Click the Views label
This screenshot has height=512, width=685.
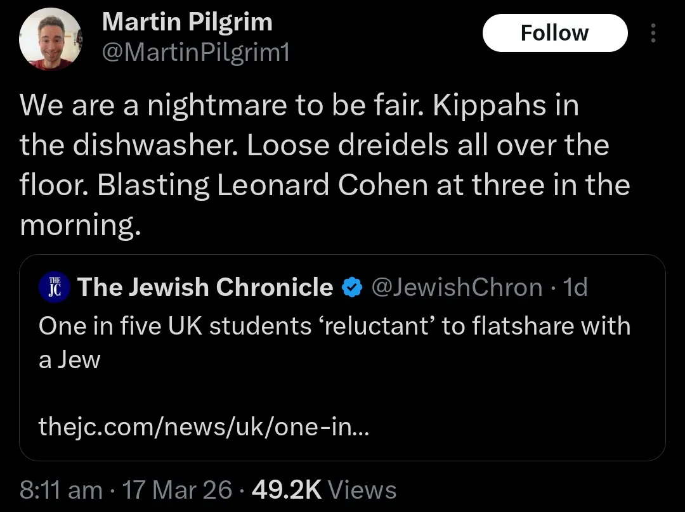(362, 490)
